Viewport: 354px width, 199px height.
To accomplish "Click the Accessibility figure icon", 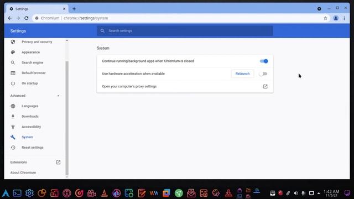I will click(x=13, y=127).
